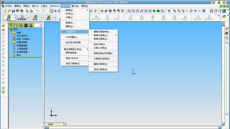
Task: Click the 特征 features toolbar button
Action: (x=9, y=18)
